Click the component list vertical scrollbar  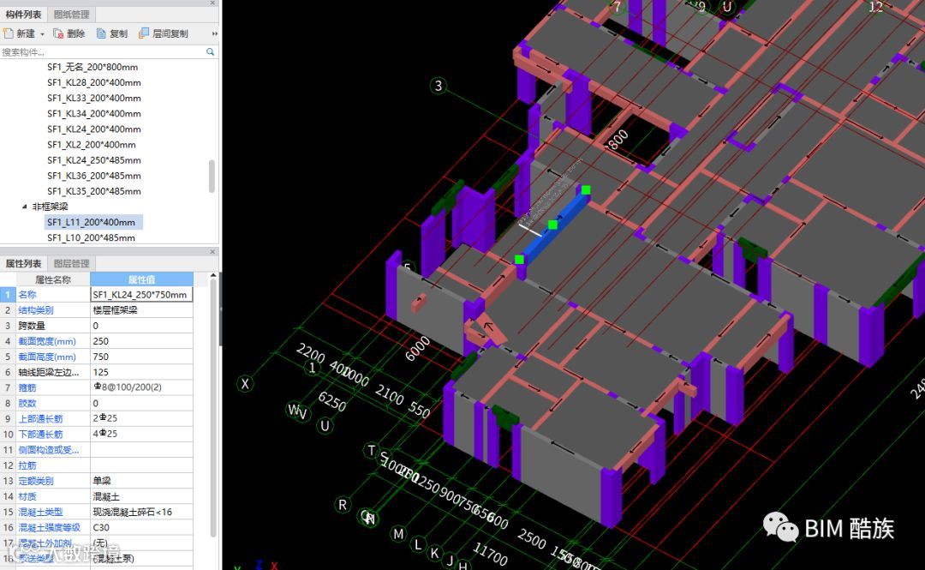(212, 176)
